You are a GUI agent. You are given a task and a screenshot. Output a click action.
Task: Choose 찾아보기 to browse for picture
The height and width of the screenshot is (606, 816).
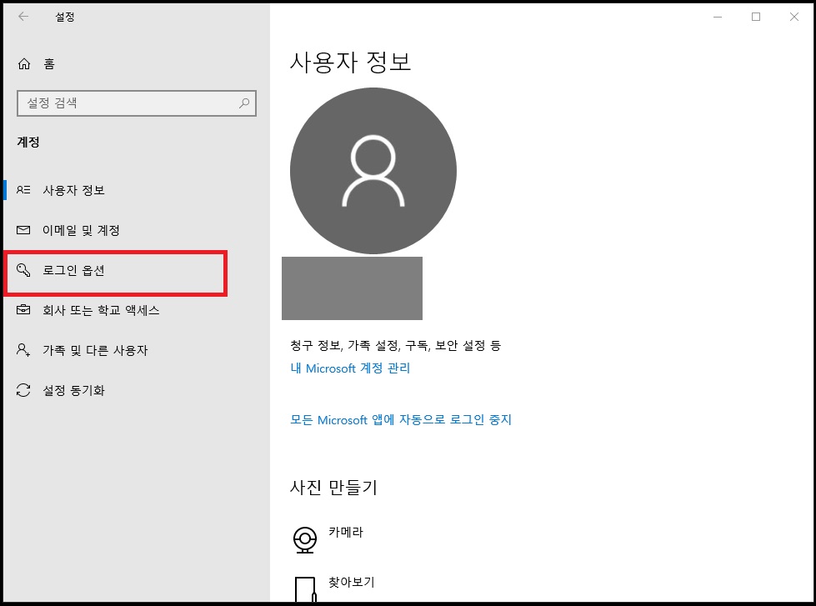point(351,582)
